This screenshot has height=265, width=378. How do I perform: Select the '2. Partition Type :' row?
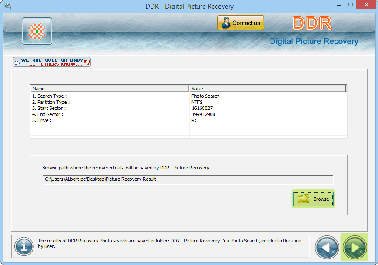[x=188, y=102]
